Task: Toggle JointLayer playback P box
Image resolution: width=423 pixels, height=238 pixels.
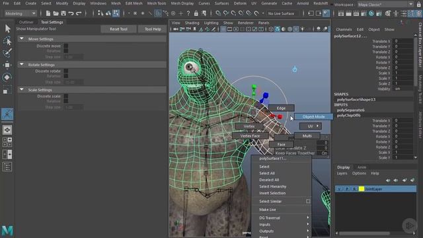Action: 347,189
